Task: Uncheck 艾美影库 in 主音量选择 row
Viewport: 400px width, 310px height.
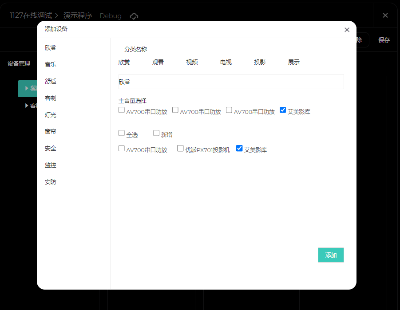Action: pos(283,110)
